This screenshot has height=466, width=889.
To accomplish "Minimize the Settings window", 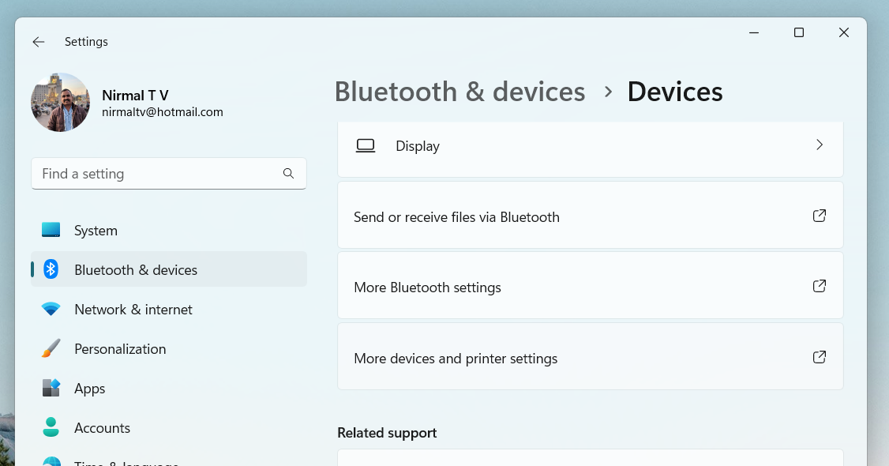I will click(754, 33).
